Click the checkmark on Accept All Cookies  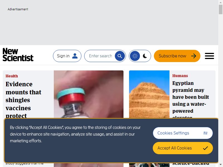tap(205, 148)
